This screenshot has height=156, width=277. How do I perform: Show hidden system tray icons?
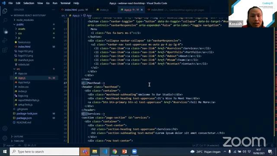(225, 152)
